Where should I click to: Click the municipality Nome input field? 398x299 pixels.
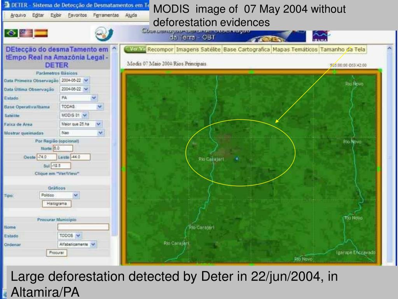coord(83,227)
